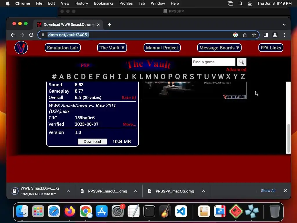Screen dimensions: 297x223
Task: Click the PSP system link
Action: (85, 65)
